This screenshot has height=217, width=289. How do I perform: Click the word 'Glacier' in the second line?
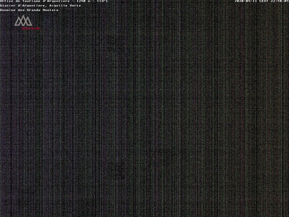[x=8, y=6]
